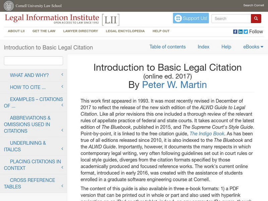Focus the top Search input field
This screenshot has height=201, width=268.
(231, 18)
